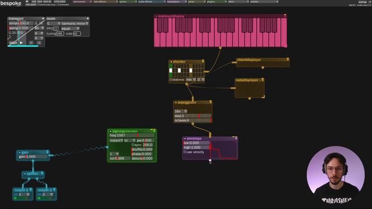Open the 8n swing interval dropdown
The height and width of the screenshot is (209, 372).
tap(39, 28)
